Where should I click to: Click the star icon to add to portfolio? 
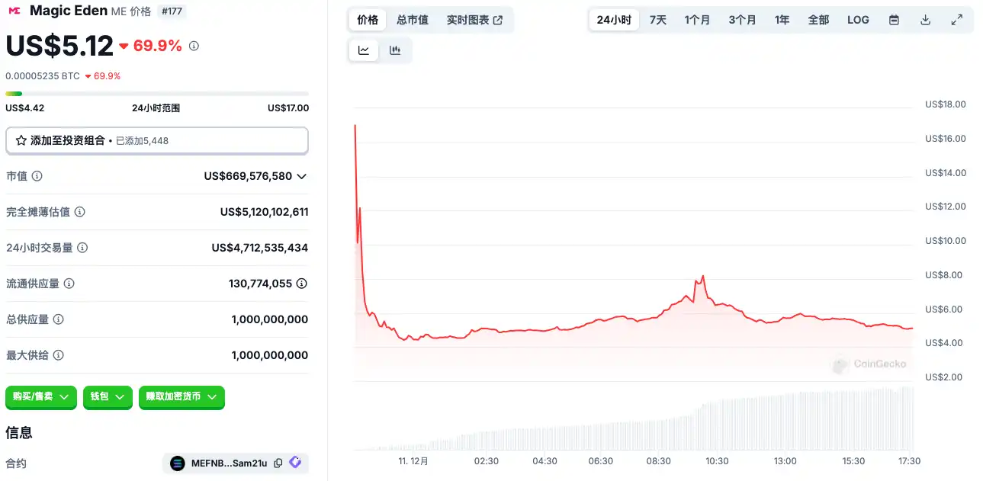pos(21,140)
